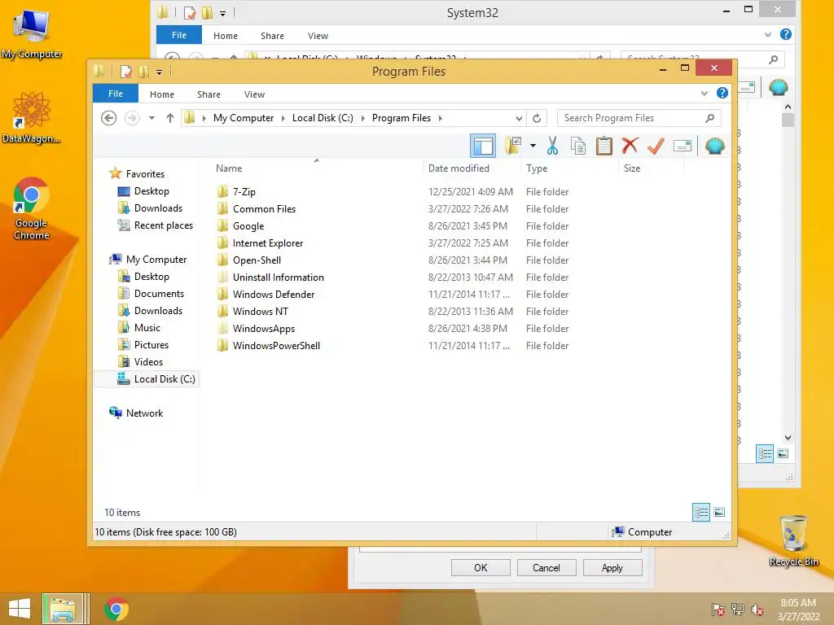Click the Paste clipboard icon

click(604, 146)
